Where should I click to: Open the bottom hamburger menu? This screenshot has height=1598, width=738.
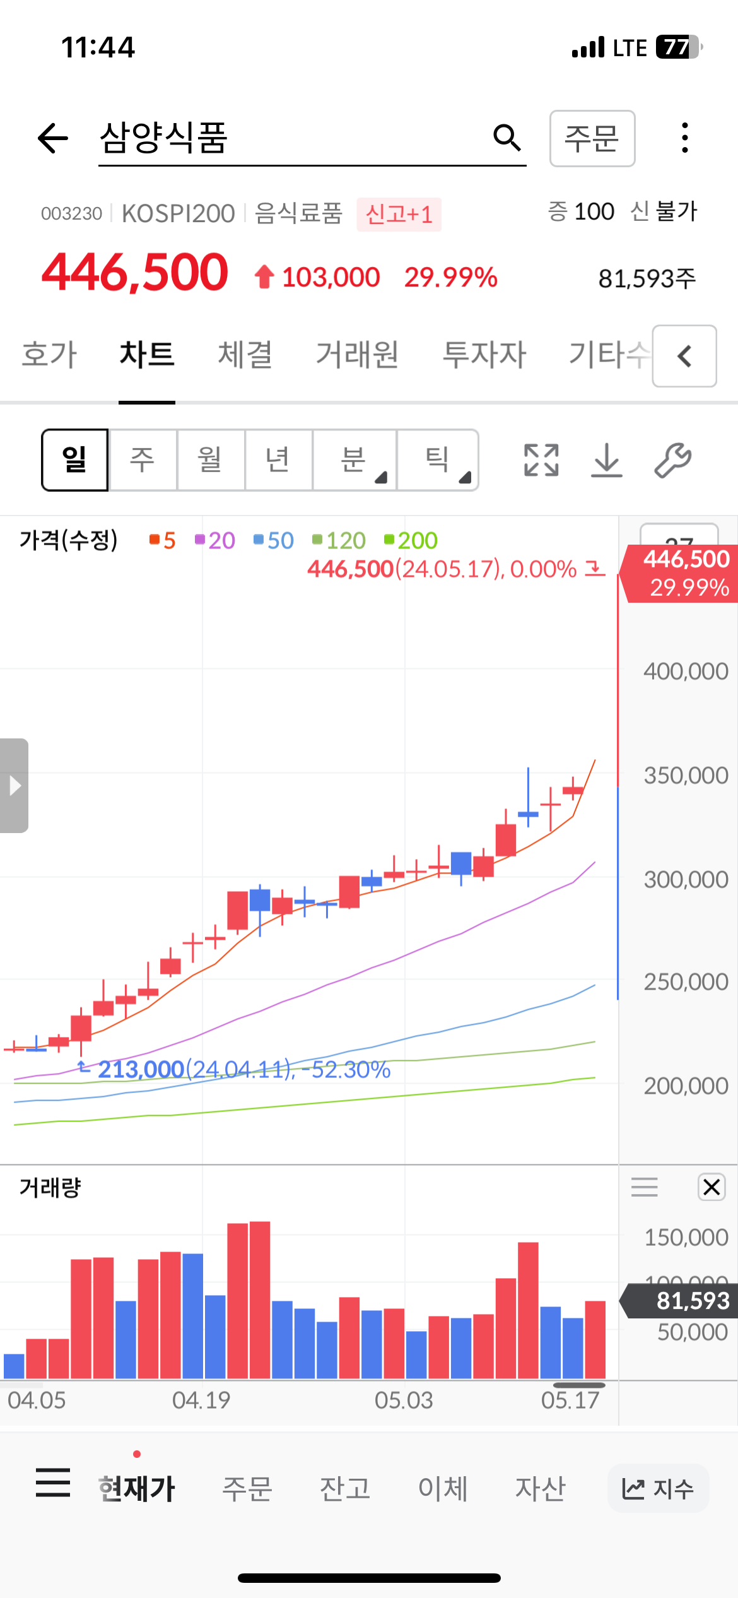point(53,1483)
